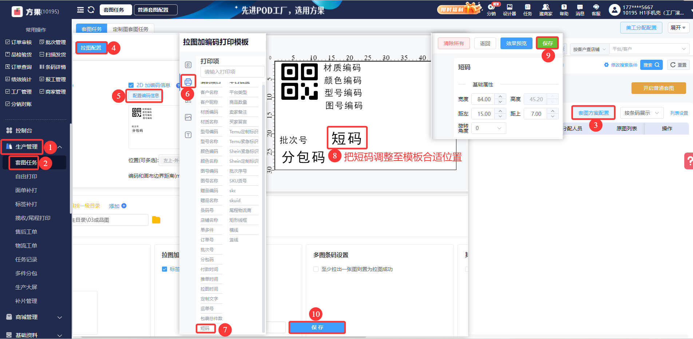This screenshot has height=339, width=693.
Task: Open the 帮助 help icon
Action: (564, 10)
